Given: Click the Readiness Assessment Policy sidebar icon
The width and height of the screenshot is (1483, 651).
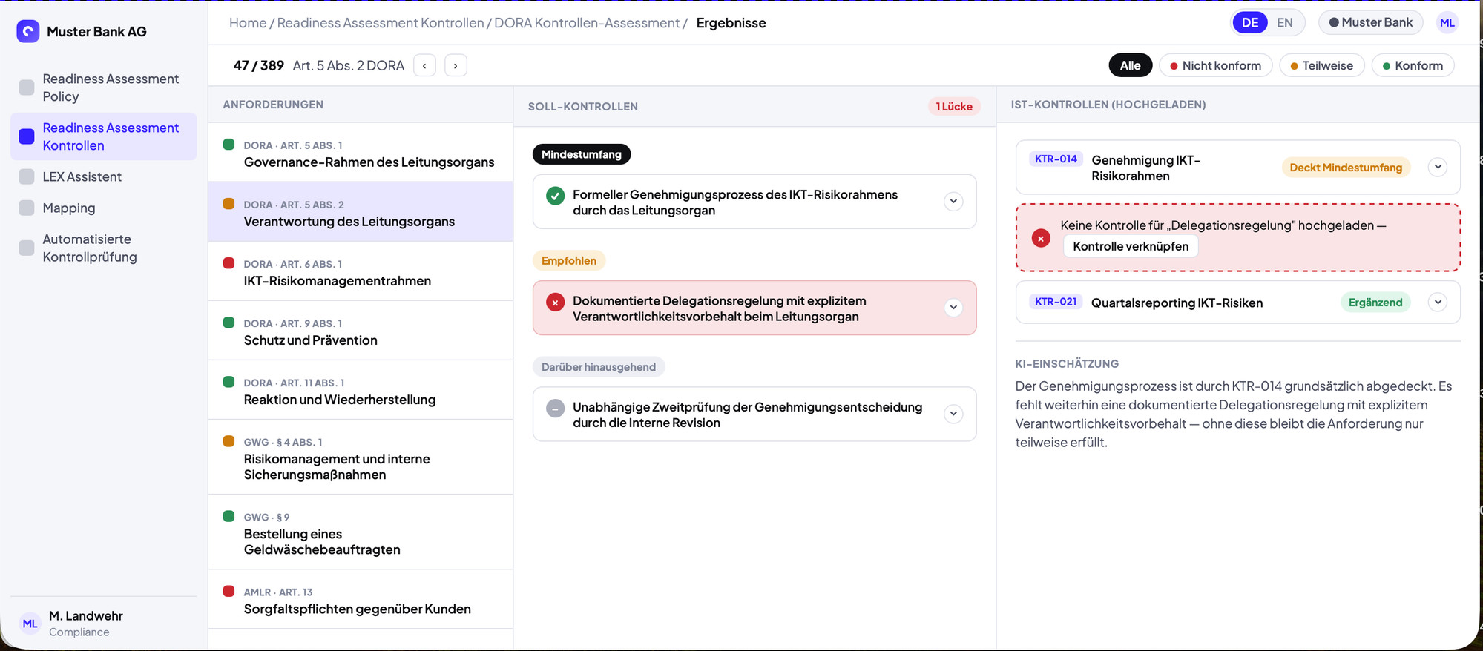Looking at the screenshot, I should point(27,87).
